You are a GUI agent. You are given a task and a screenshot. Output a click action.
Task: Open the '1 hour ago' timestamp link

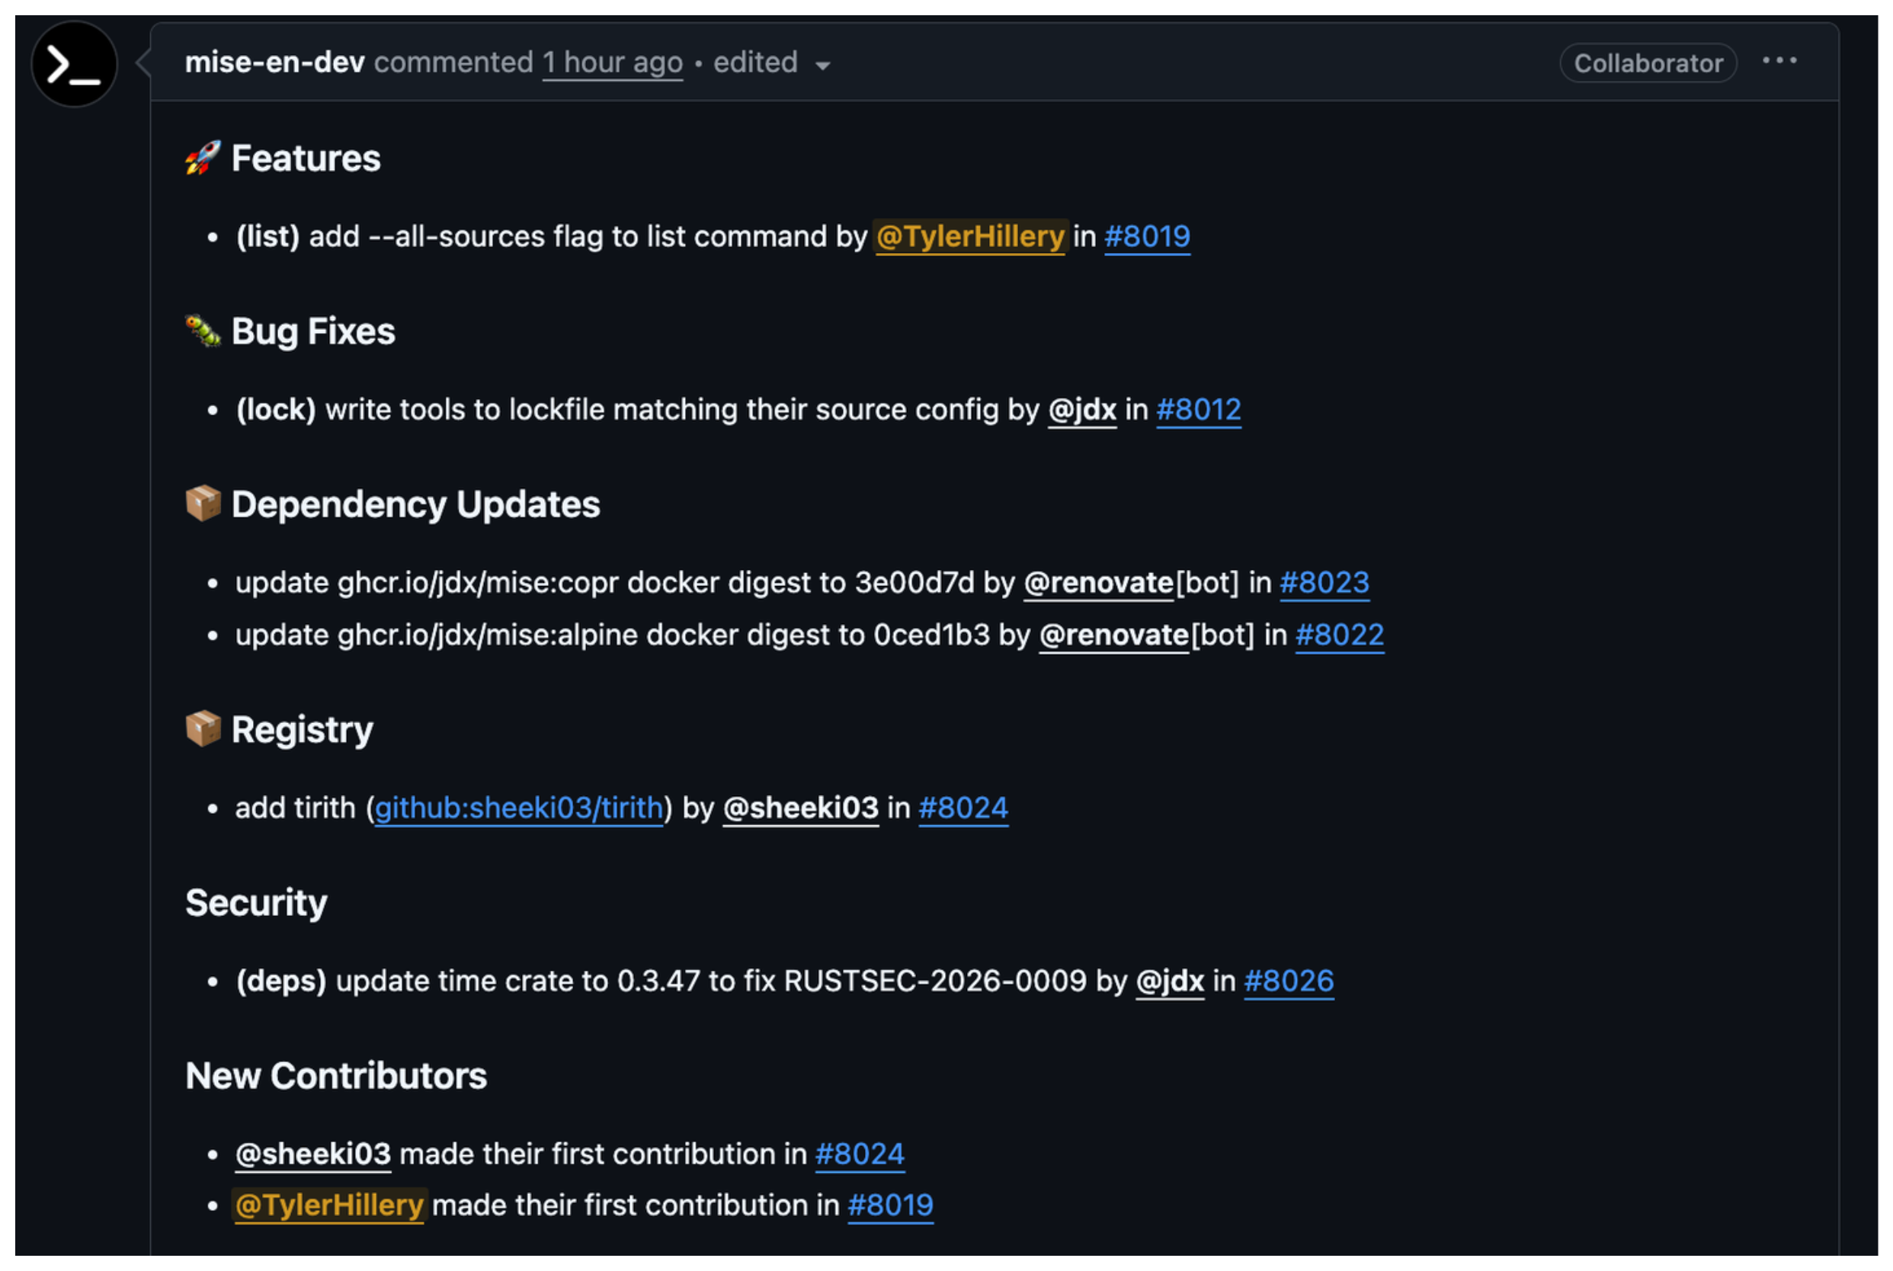point(612,62)
